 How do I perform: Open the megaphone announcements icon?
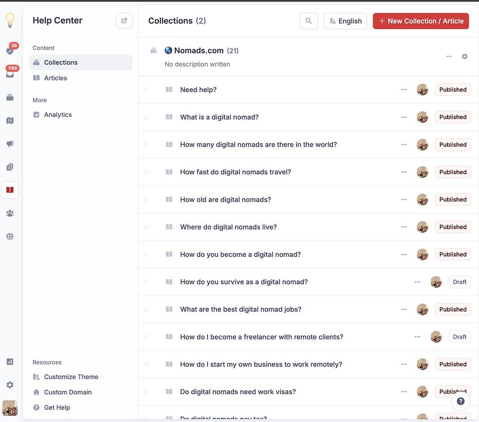pyautogui.click(x=10, y=143)
